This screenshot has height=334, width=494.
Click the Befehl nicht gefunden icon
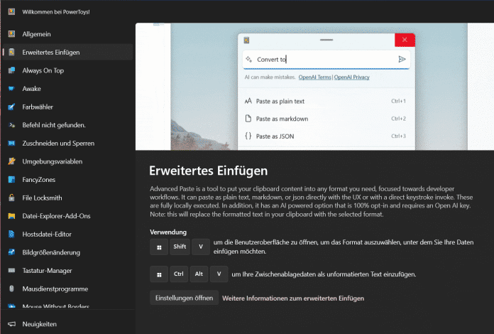click(11, 125)
